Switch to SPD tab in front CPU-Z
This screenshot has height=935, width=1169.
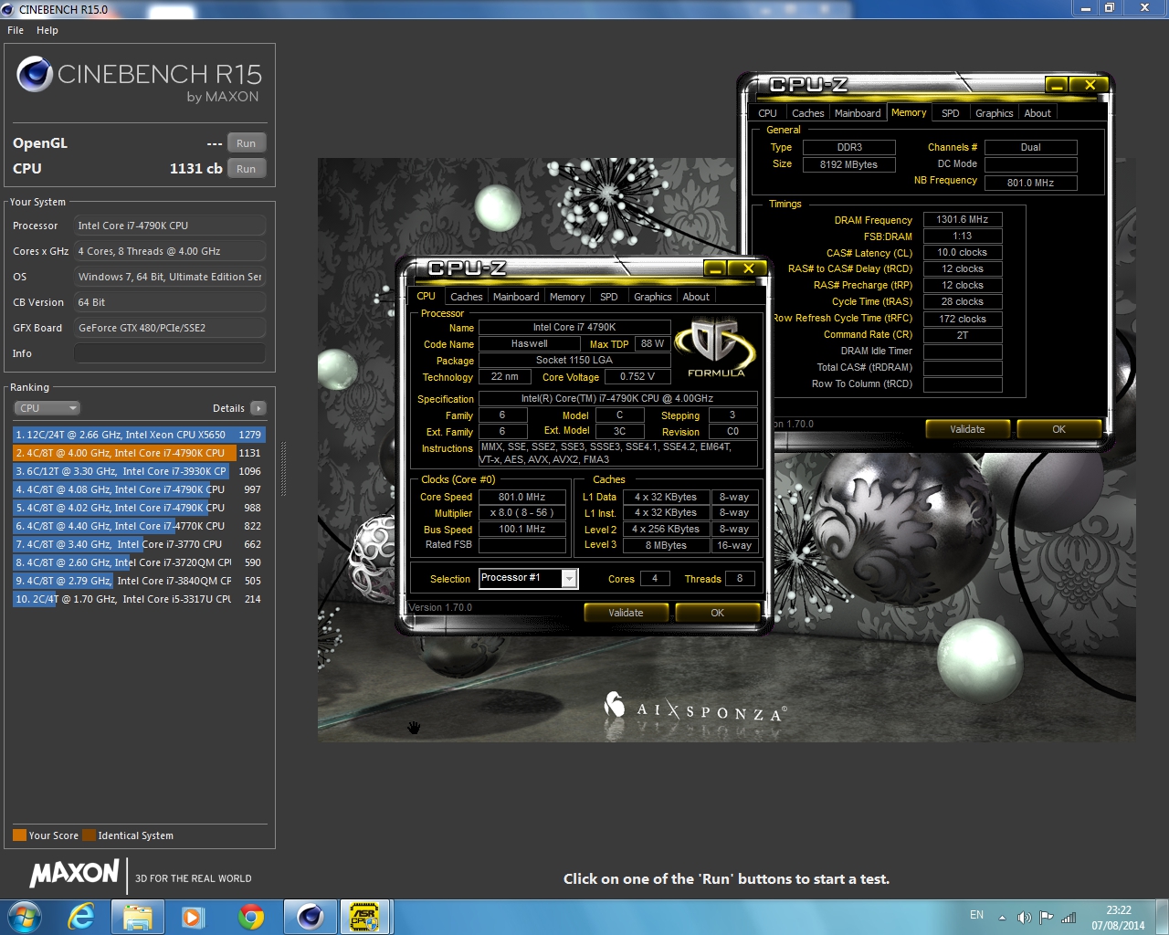tap(609, 297)
